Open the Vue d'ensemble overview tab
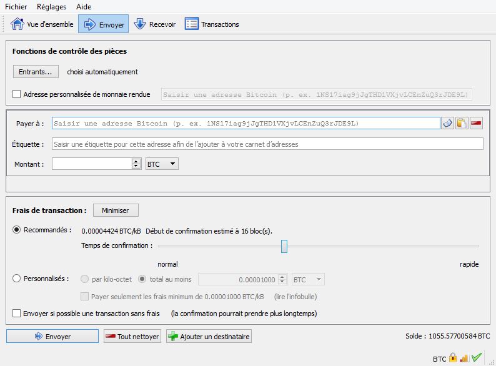Viewport: 496px width, 366px height. (x=41, y=24)
